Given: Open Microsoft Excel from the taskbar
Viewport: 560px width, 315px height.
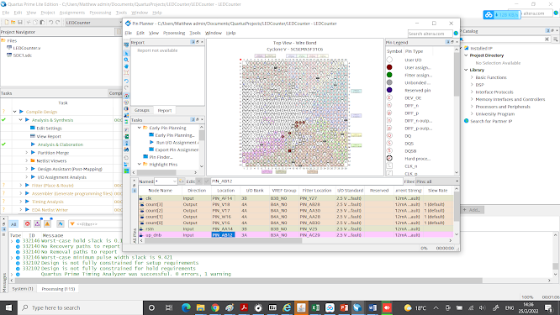Looking at the screenshot, I should [315, 307].
